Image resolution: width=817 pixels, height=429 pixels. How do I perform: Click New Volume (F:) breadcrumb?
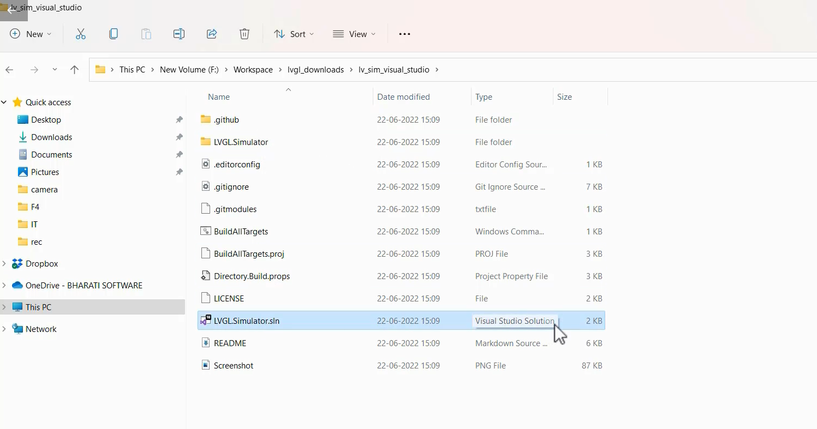tap(189, 70)
